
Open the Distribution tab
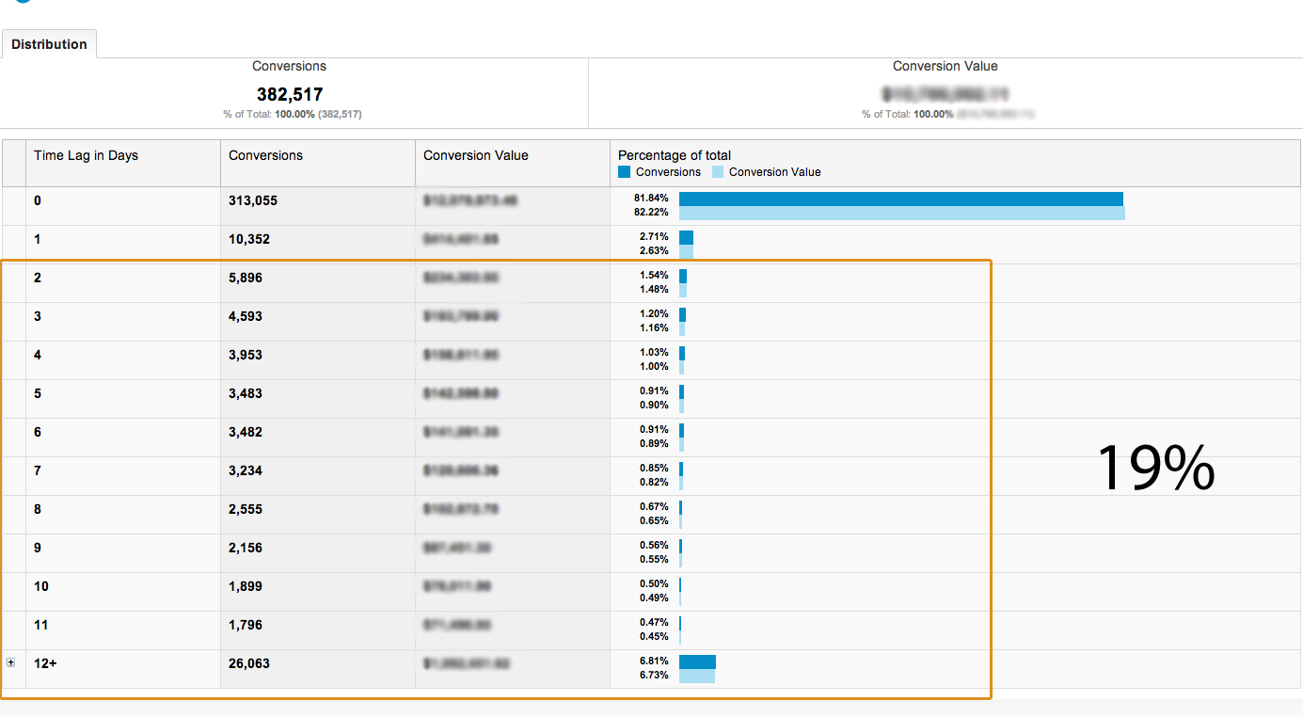click(49, 44)
